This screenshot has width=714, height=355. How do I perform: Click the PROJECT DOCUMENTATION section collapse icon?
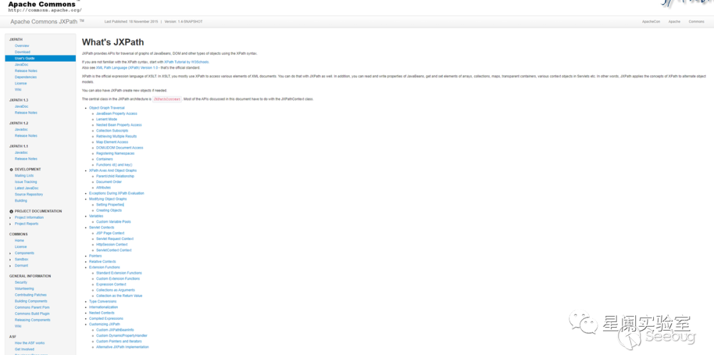click(x=11, y=211)
